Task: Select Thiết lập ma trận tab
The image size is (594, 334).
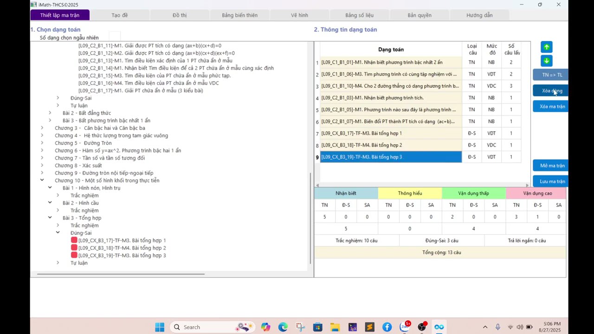Action: pyautogui.click(x=59, y=15)
